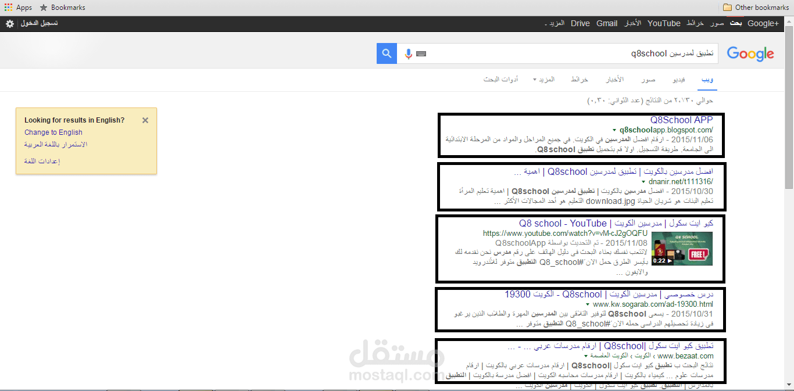The height and width of the screenshot is (391, 794).
Task: Open the Q8School APP result link
Action: click(682, 120)
